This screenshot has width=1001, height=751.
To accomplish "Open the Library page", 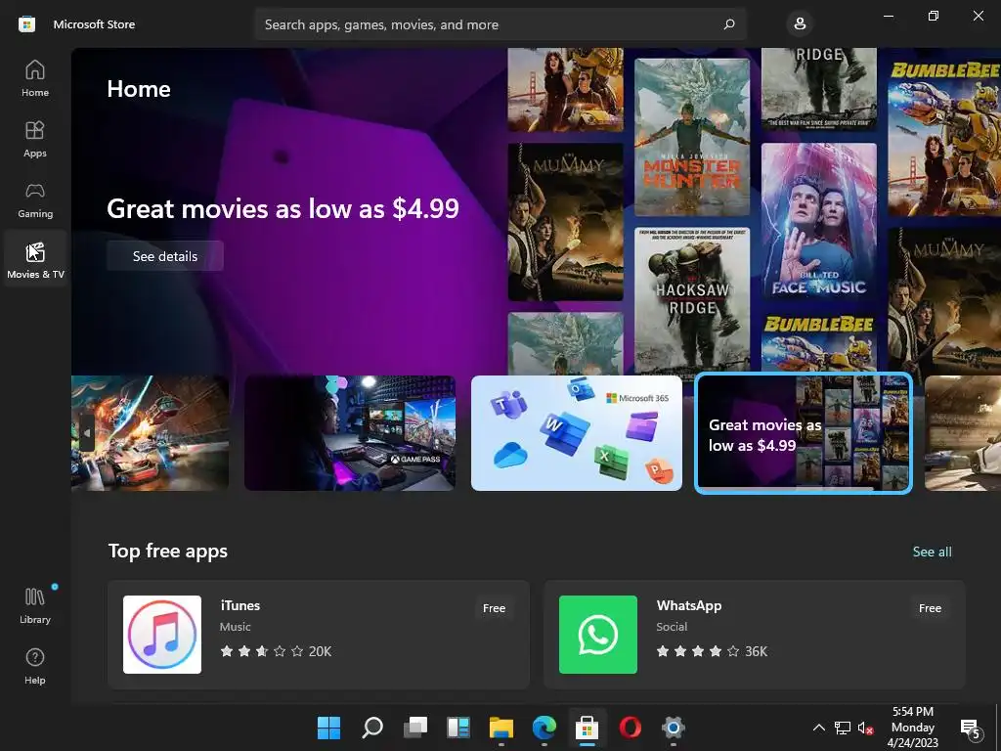I will [35, 605].
